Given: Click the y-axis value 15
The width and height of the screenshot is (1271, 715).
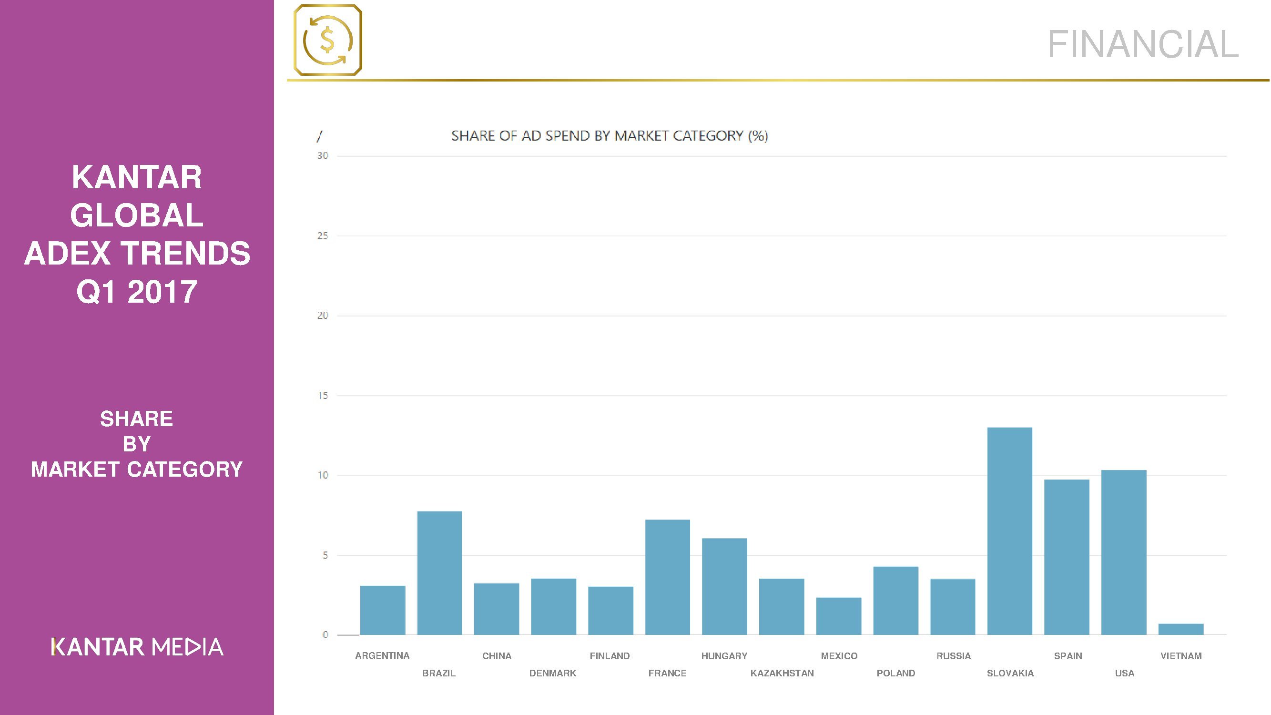Looking at the screenshot, I should [x=323, y=395].
